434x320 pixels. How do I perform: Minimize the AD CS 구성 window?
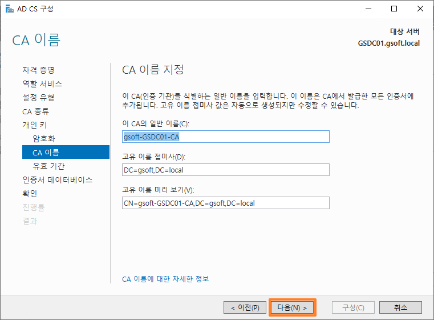point(368,9)
